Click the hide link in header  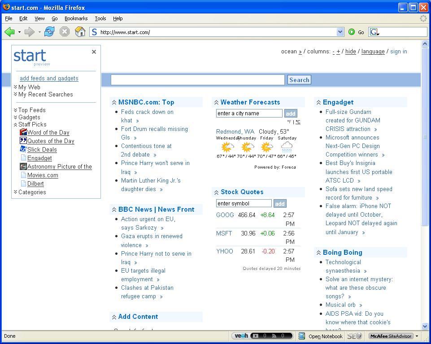coord(350,52)
